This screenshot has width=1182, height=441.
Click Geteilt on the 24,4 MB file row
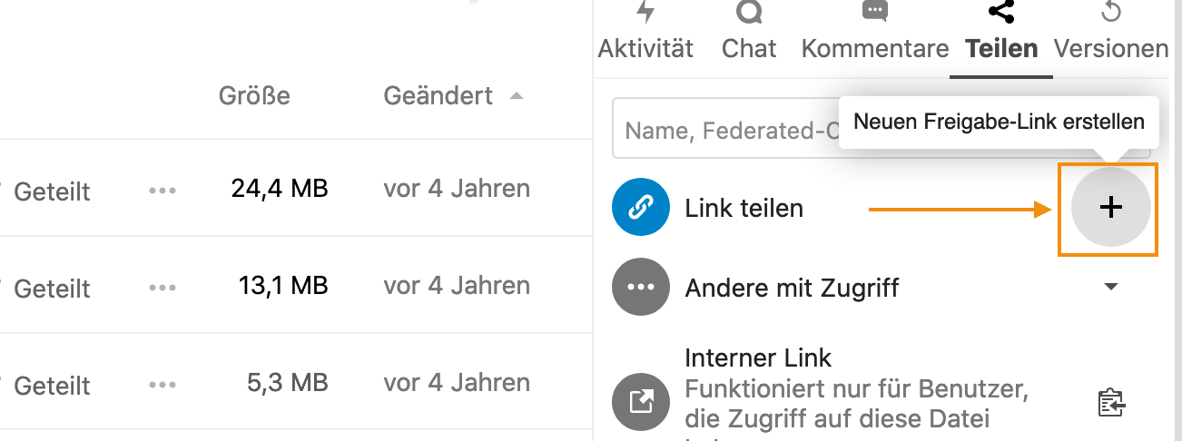(52, 191)
